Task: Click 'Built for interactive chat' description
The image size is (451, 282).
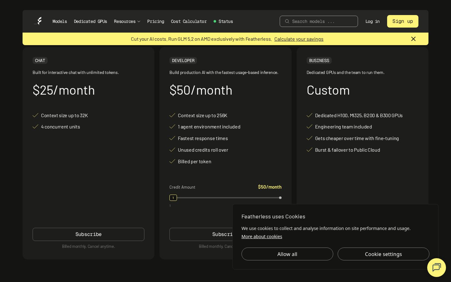Action: (76, 72)
